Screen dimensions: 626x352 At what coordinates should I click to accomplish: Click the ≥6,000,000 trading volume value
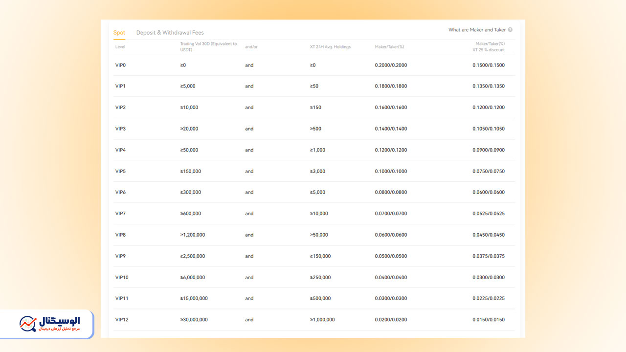(x=193, y=277)
